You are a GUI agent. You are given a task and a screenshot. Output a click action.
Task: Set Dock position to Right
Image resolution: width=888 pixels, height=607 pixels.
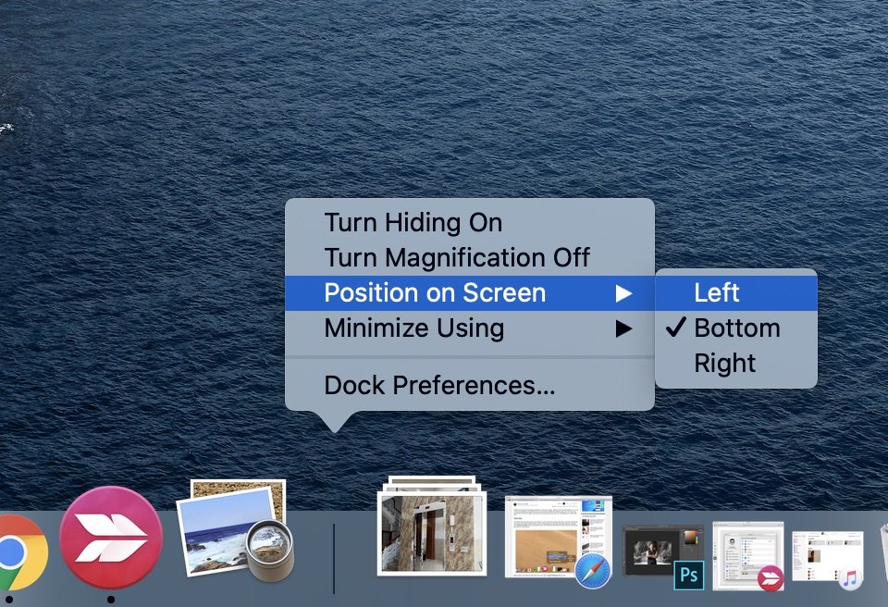point(736,364)
